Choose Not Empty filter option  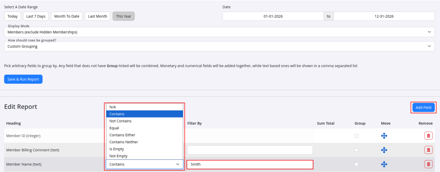point(145,156)
